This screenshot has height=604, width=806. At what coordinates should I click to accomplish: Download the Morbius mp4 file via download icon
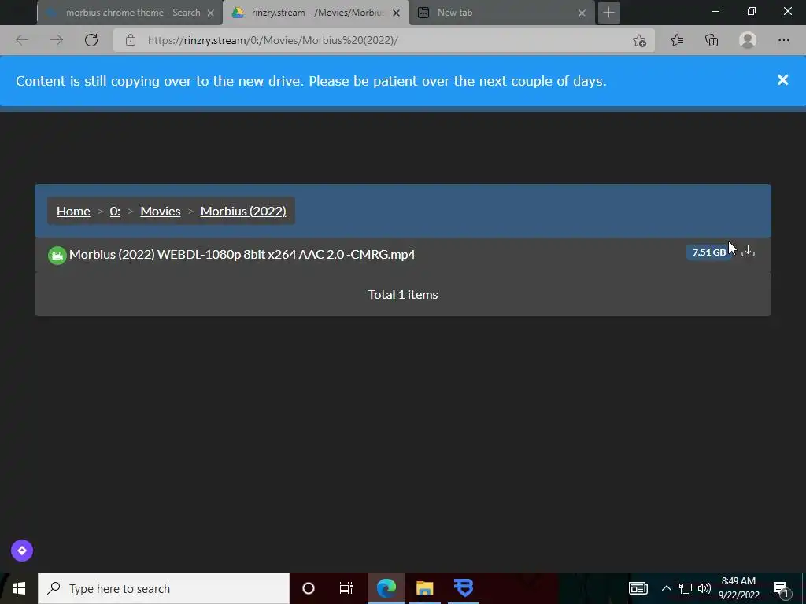pos(748,251)
